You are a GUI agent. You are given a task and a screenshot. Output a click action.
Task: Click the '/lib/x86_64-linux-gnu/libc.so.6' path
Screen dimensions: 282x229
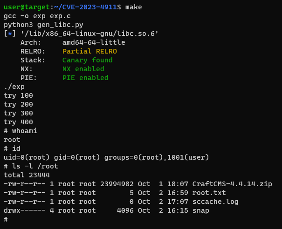click(x=89, y=34)
